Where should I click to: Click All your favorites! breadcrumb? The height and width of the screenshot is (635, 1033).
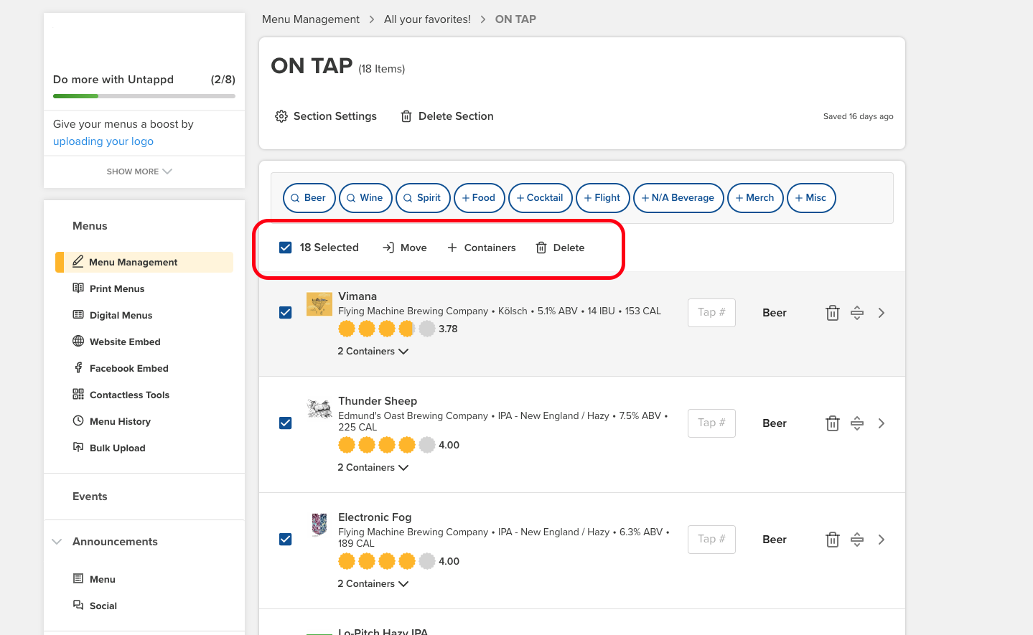pyautogui.click(x=427, y=19)
